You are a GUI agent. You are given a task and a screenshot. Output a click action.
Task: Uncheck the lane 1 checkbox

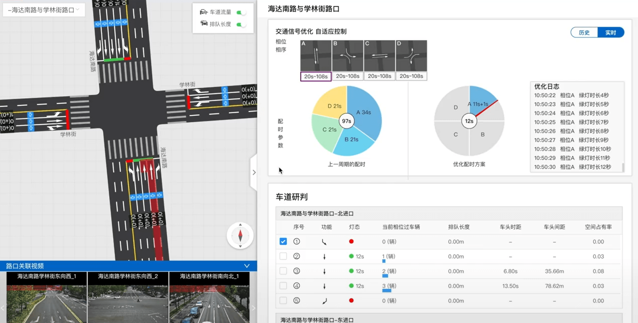[283, 241]
